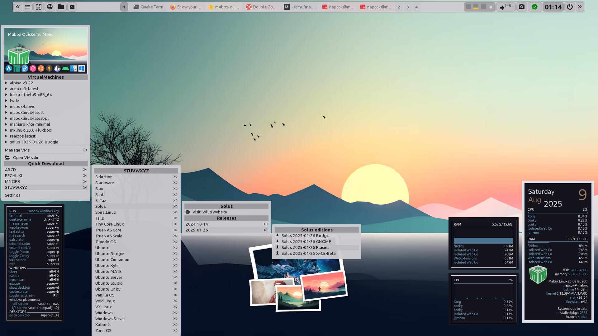
Task: Expand the alpine-v3.22 virtual machine entry
Action: pos(21,83)
